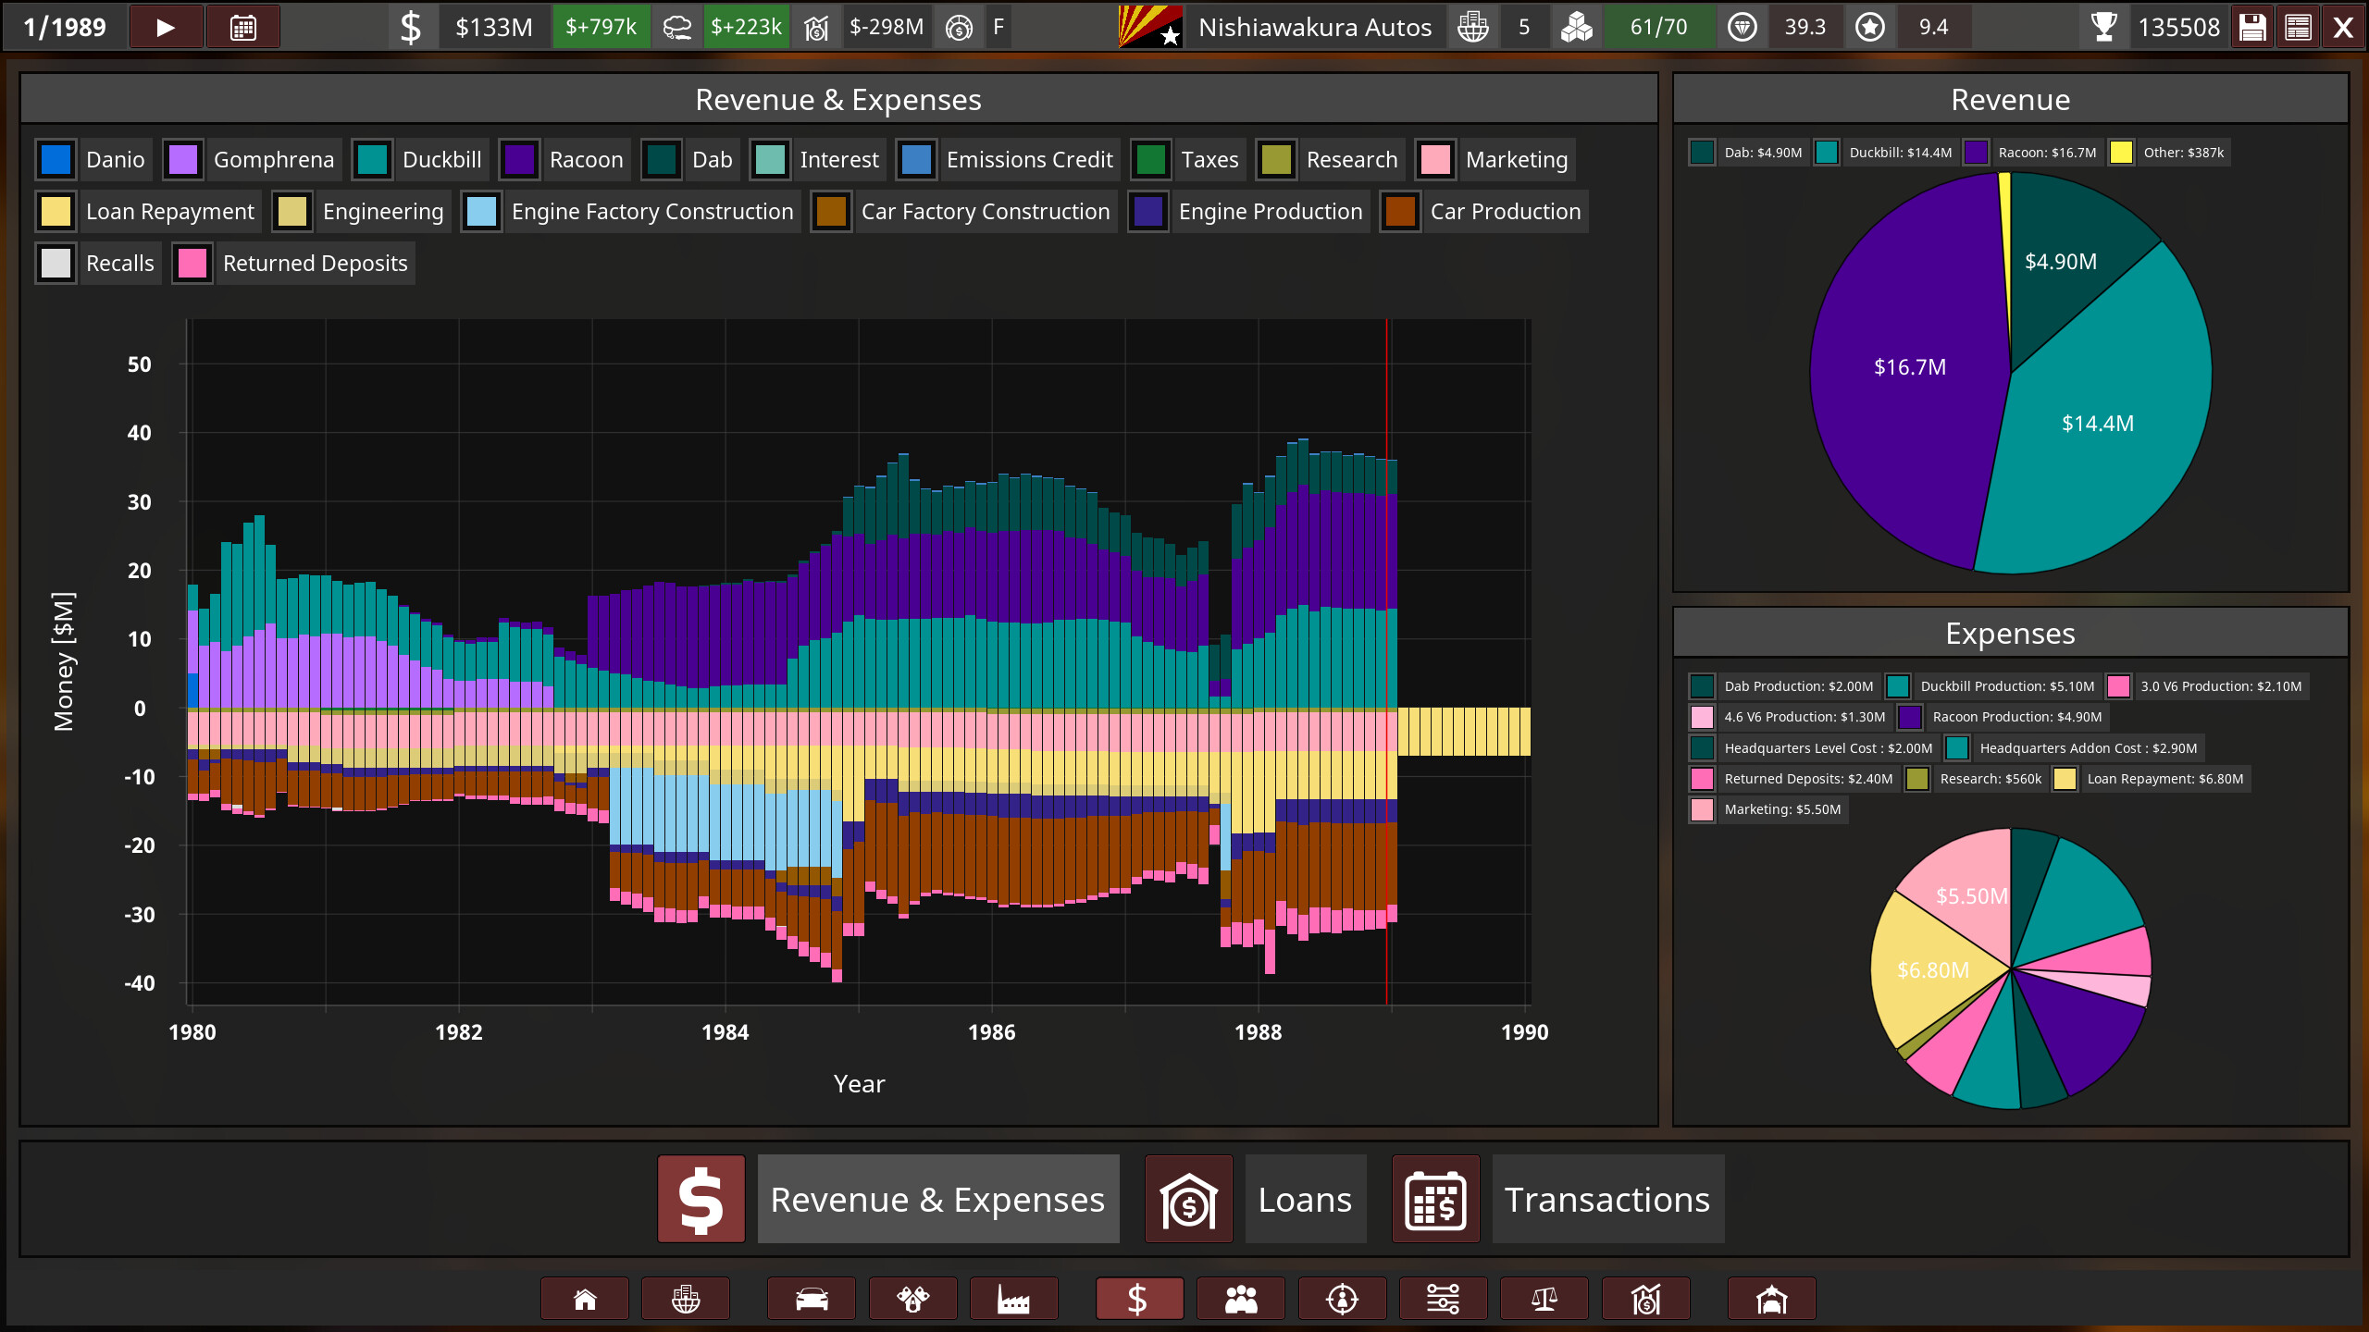The image size is (2369, 1332).
Task: Open the world map globe view
Action: [686, 1299]
